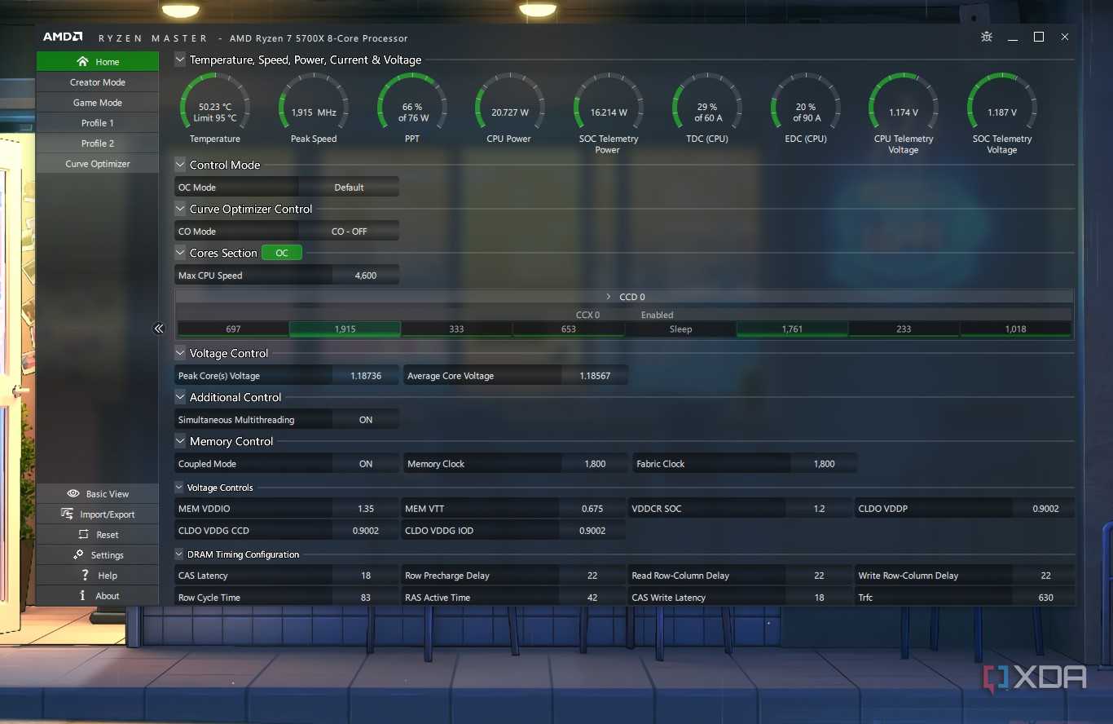Select Curve Optimizer in the sidebar
1113x724 pixels.
[x=97, y=163]
